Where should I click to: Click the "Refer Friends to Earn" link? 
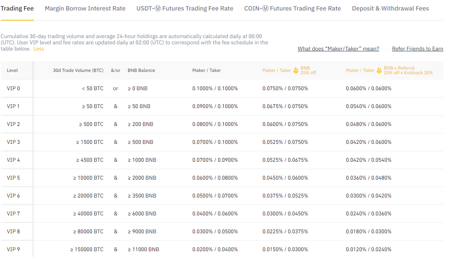417,49
